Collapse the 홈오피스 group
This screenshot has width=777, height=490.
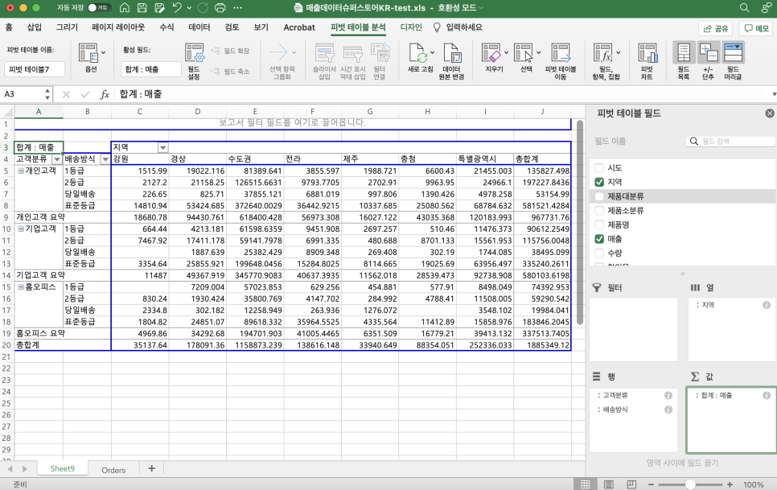(21, 287)
